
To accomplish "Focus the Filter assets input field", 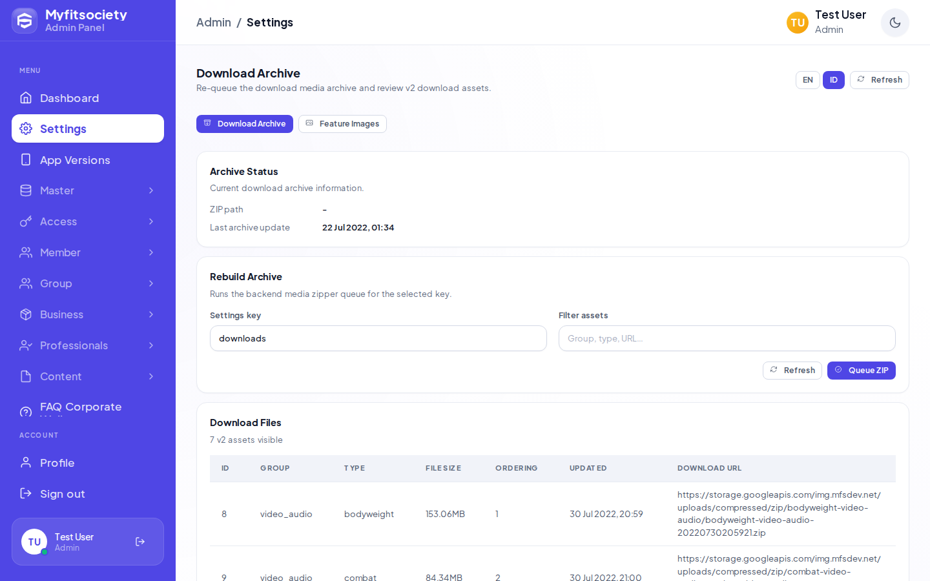I will click(727, 338).
